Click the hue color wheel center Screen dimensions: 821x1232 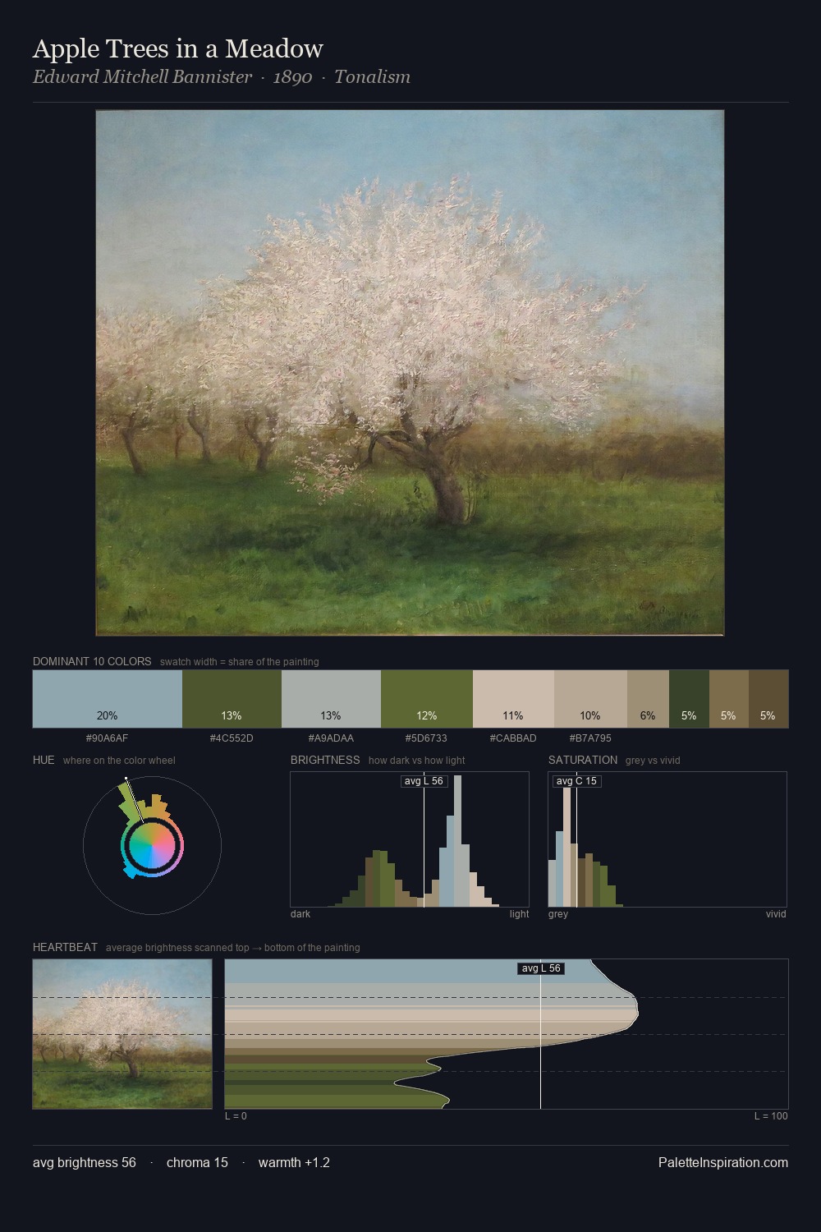click(x=152, y=845)
